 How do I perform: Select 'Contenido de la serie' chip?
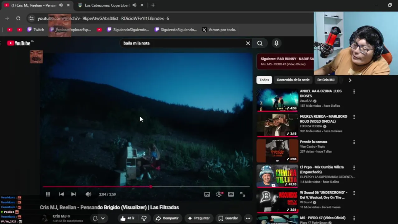293,80
